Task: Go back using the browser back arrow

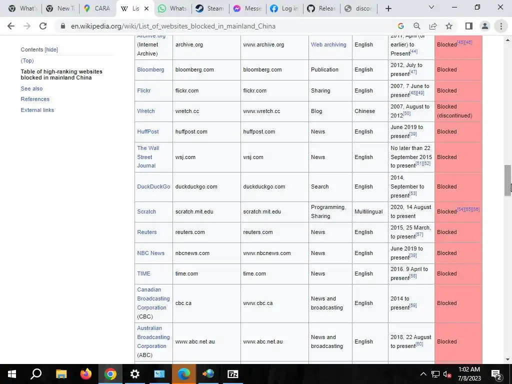Action: [x=11, y=26]
